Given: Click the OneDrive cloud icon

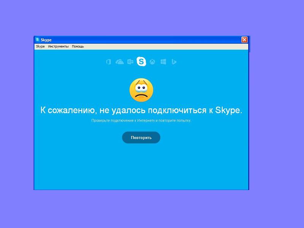Looking at the screenshot, I should click(x=120, y=62).
